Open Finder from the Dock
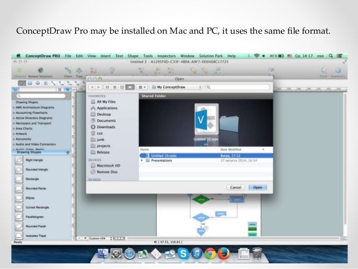358x269 pixels. pyautogui.click(x=103, y=253)
